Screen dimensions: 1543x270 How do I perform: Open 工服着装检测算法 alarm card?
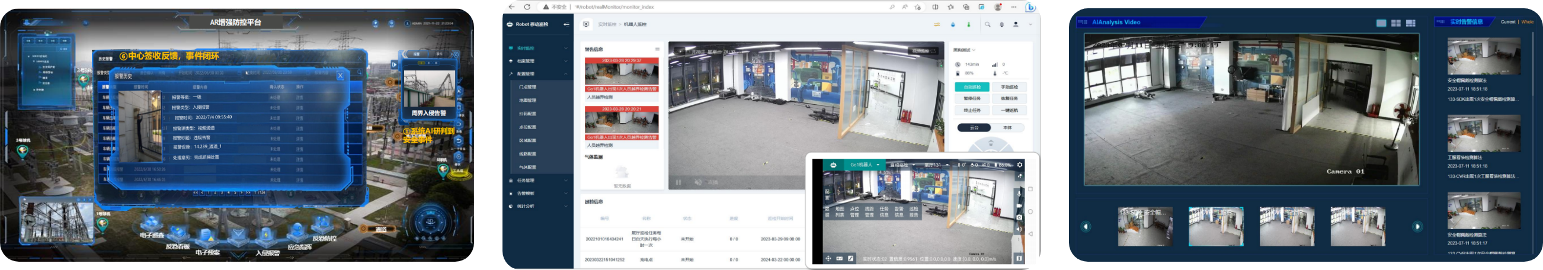click(x=1483, y=147)
